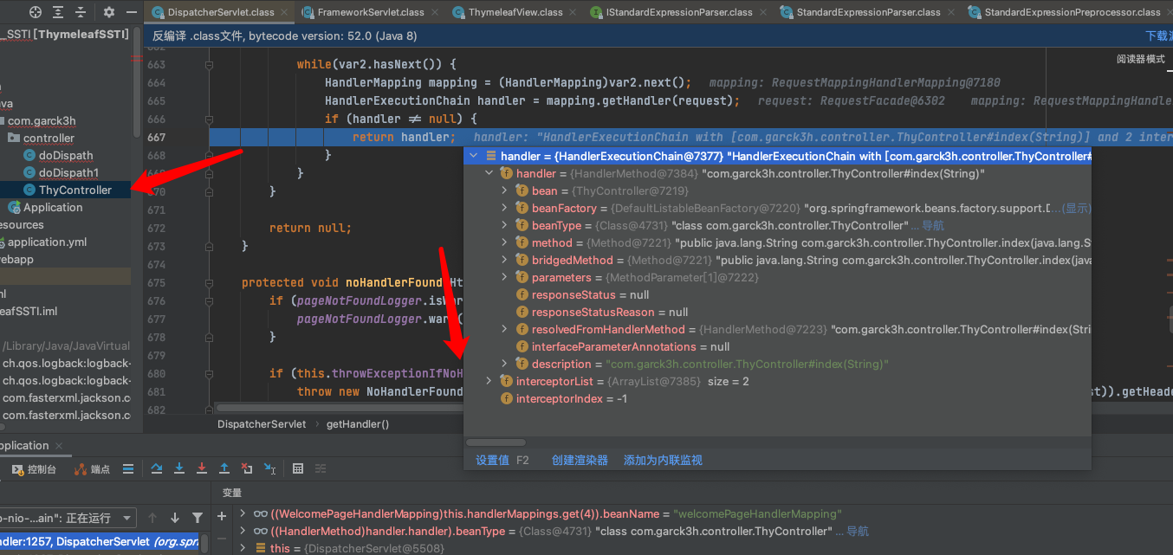Viewport: 1173px width, 555px height.
Task: Open the Evaluate Expression calculator icon
Action: click(298, 468)
